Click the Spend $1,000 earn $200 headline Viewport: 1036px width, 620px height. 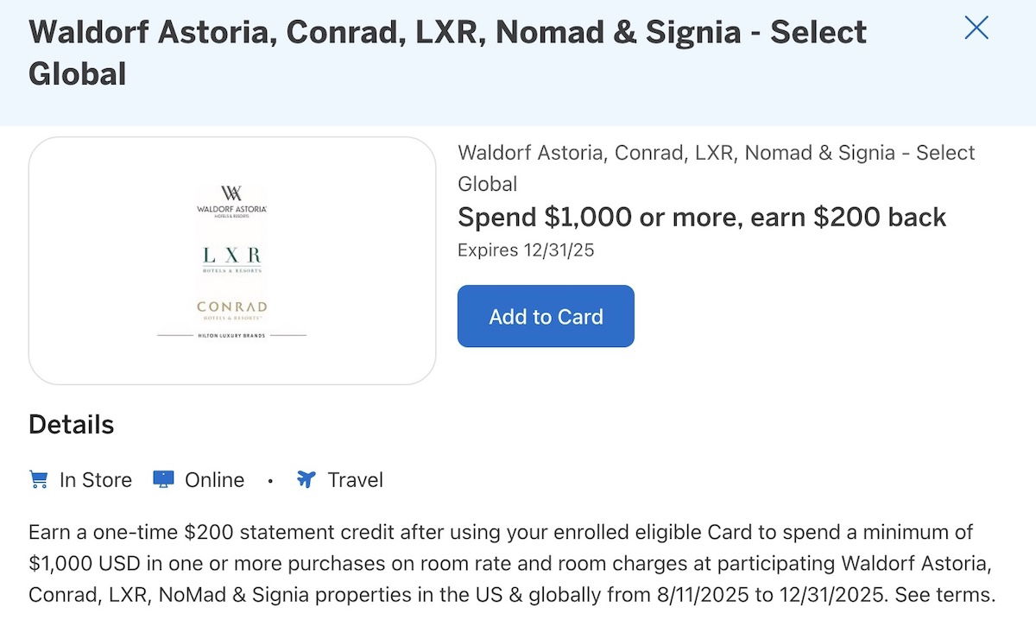point(702,217)
